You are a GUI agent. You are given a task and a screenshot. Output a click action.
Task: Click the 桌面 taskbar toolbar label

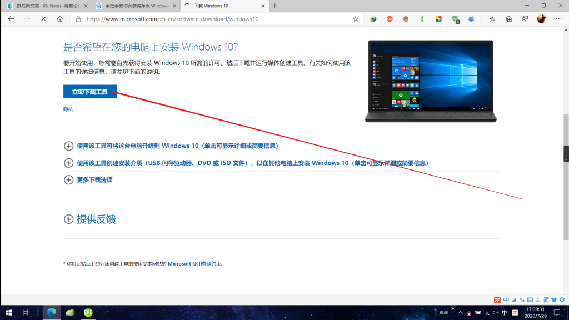[444, 313]
